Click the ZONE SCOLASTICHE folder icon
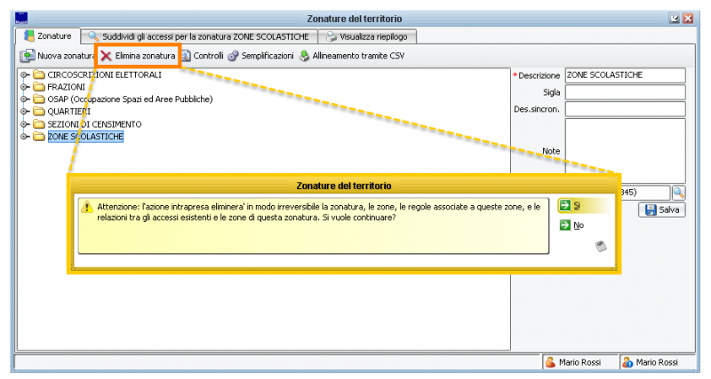Screen dimensions: 711x379 (39, 137)
